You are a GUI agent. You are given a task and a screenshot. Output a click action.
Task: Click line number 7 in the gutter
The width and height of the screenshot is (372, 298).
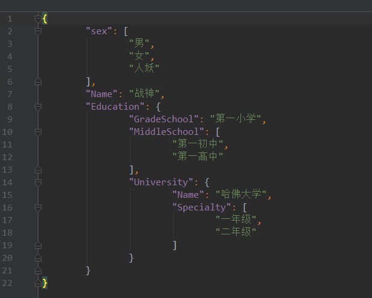click(x=10, y=94)
